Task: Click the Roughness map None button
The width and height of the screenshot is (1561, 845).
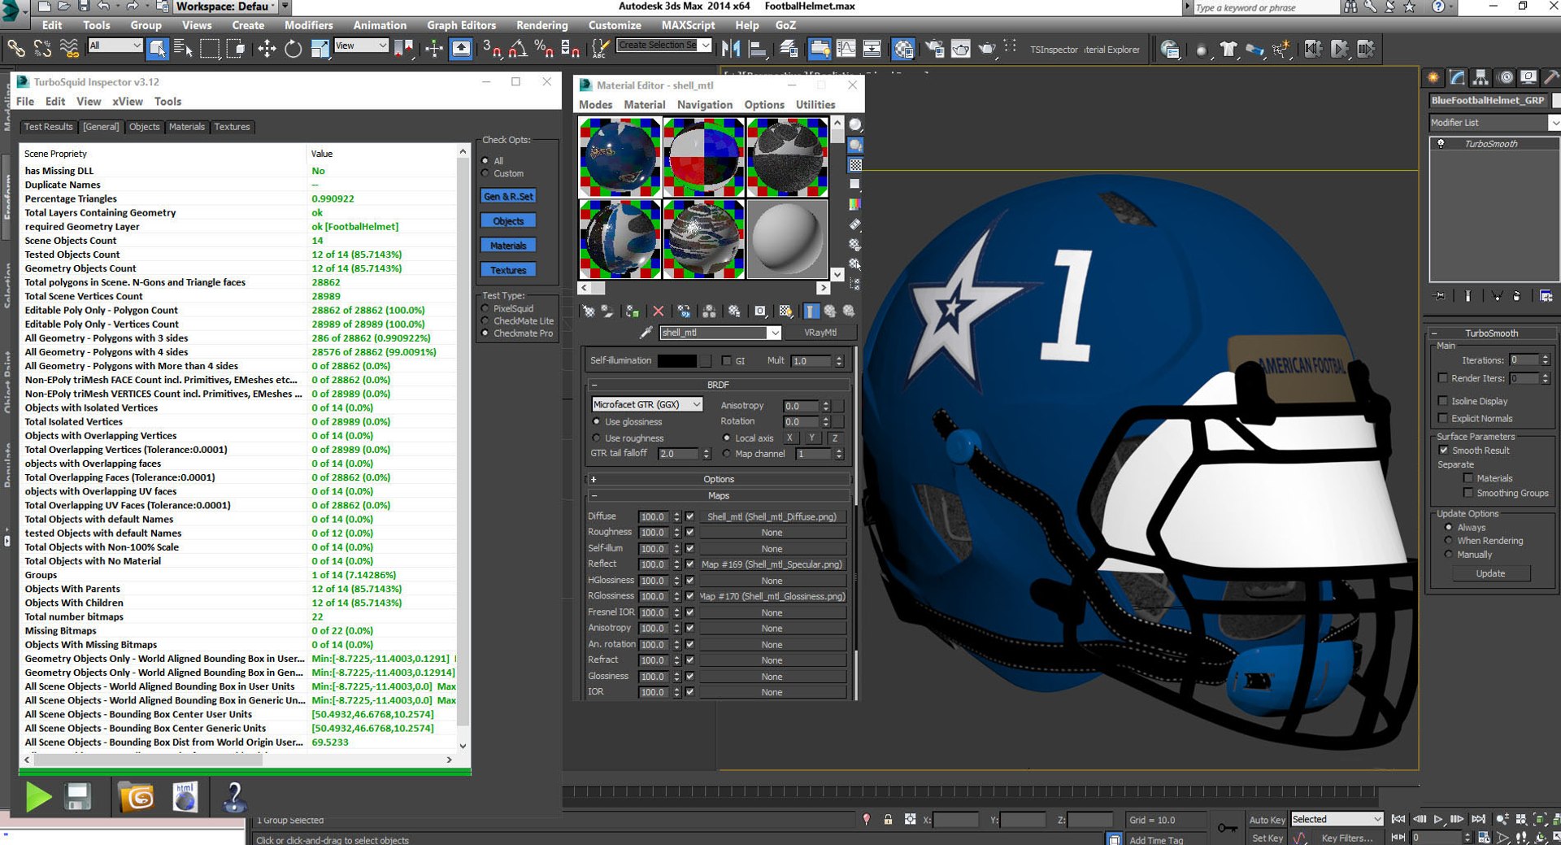Action: [772, 533]
